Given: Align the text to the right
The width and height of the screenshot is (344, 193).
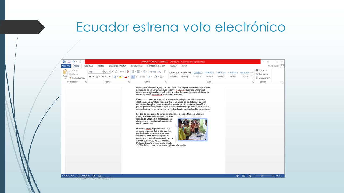Looking at the screenshot, I should pos(140,77).
